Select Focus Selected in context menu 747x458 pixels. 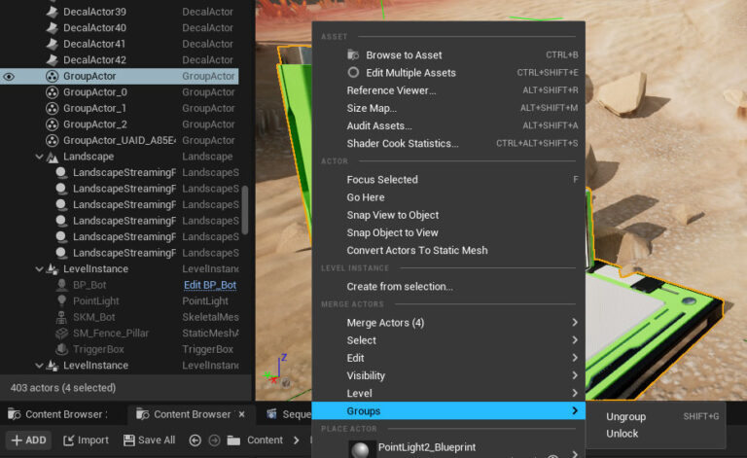(382, 180)
